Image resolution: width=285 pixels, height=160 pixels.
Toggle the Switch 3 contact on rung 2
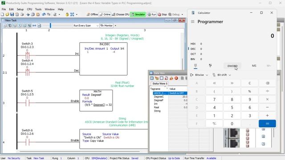[x=27, y=55]
